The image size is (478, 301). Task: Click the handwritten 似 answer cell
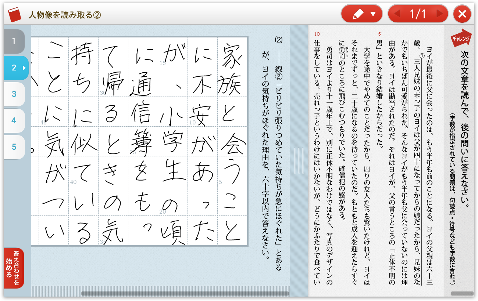pyautogui.click(x=83, y=141)
